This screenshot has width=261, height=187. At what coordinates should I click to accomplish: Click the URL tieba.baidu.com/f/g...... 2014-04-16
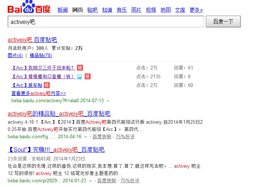click(45, 137)
